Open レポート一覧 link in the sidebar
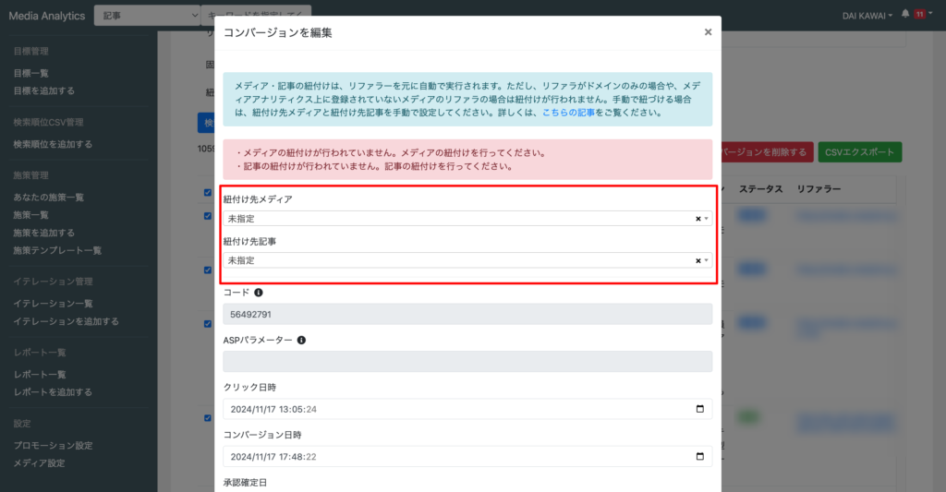 40,375
